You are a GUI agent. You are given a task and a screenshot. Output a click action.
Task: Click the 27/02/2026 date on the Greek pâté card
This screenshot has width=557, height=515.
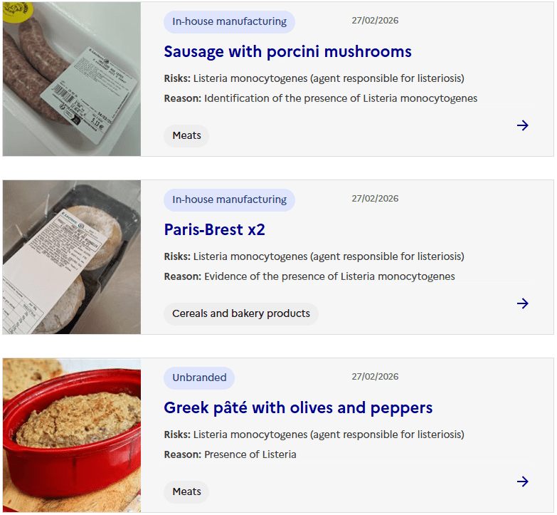click(375, 377)
